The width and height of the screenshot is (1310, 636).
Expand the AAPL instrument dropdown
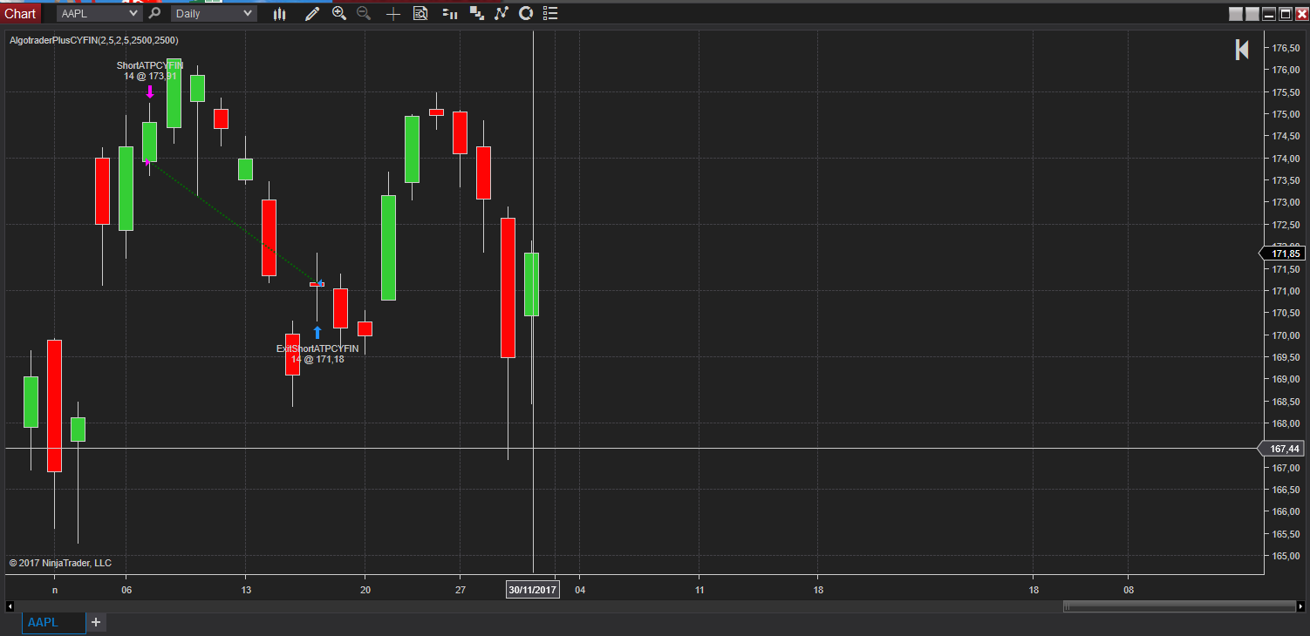(x=99, y=13)
